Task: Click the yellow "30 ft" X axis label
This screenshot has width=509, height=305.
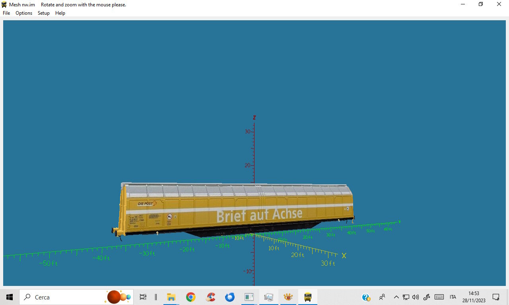Action: (328, 263)
